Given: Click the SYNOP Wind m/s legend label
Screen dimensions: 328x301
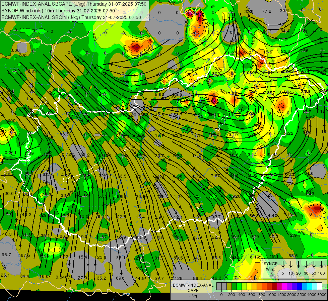Looking at the screenshot, I should click(x=271, y=269).
